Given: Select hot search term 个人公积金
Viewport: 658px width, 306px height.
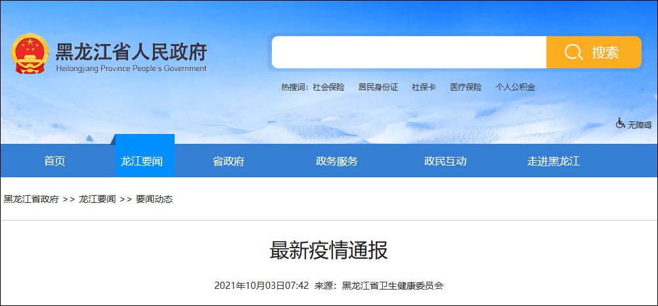Looking at the screenshot, I should point(515,87).
